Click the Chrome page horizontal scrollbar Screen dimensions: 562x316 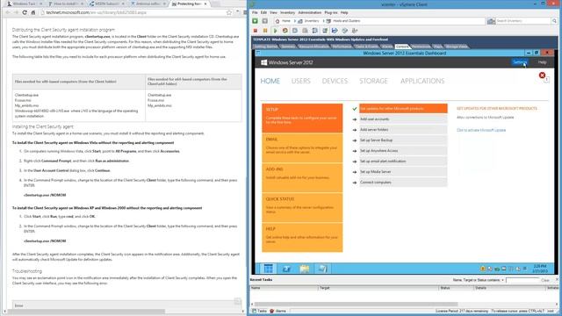pyautogui.click(x=86, y=312)
